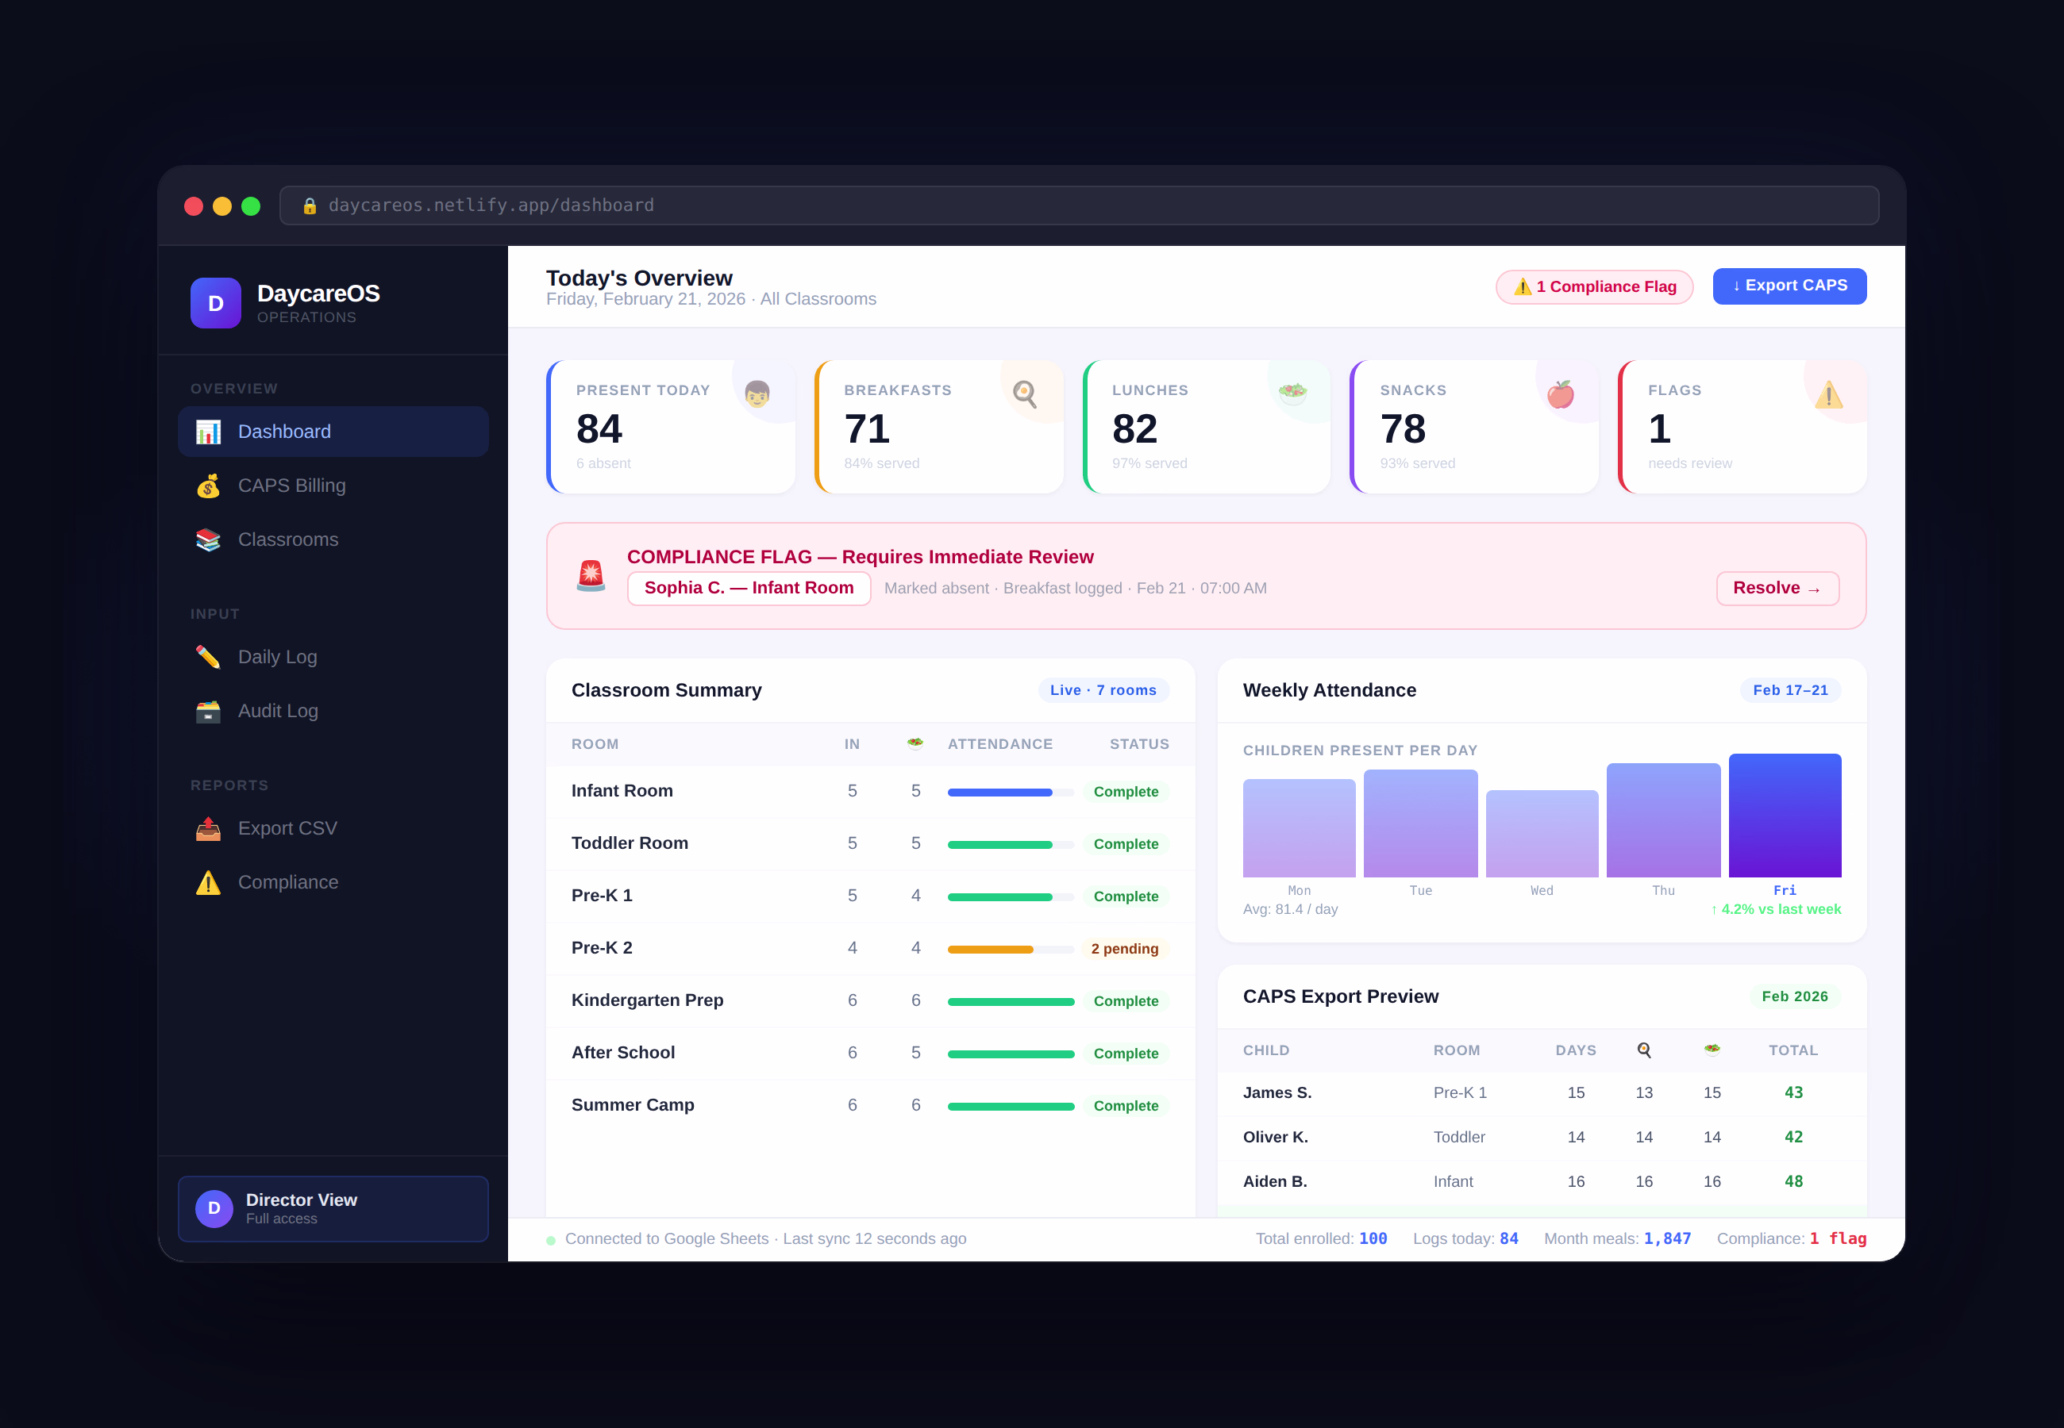Click the Pre-K 2 '2 pending' status badge
This screenshot has width=2064, height=1428.
1124,950
